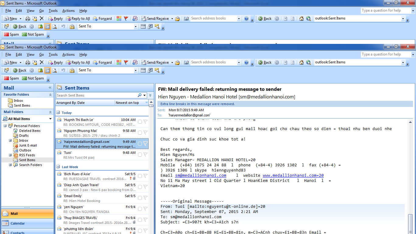
Task: Open the Tools menu in front window
Action: 53,55
